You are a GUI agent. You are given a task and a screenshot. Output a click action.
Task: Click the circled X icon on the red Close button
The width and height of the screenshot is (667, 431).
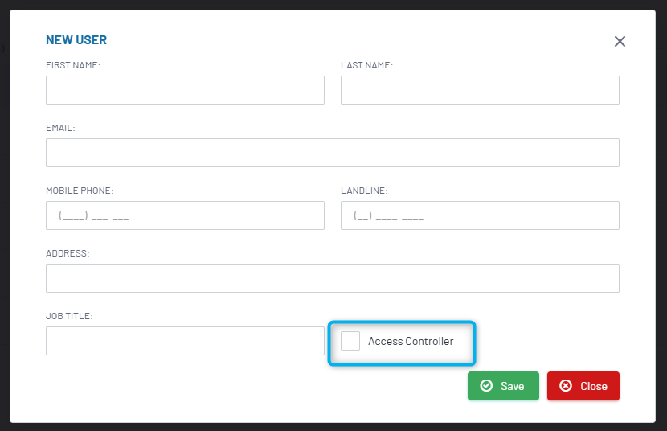(x=566, y=386)
